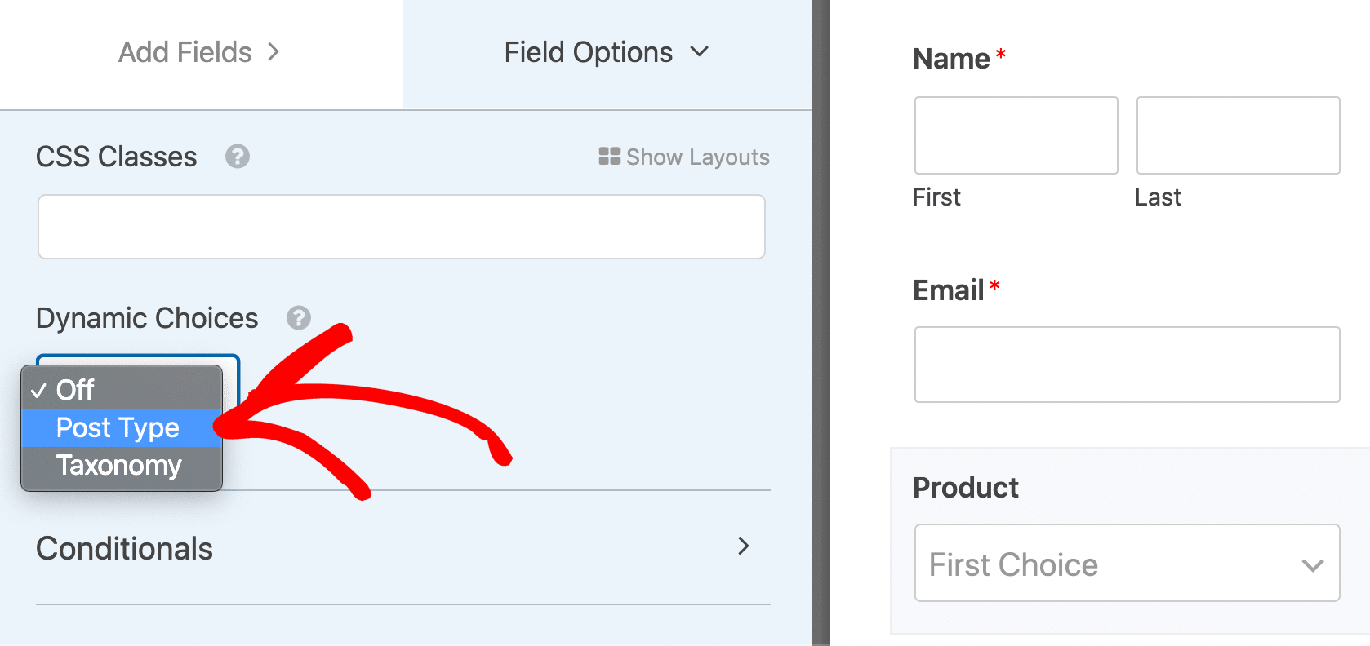
Task: Open the Product First Choice dropdown
Action: [1127, 564]
